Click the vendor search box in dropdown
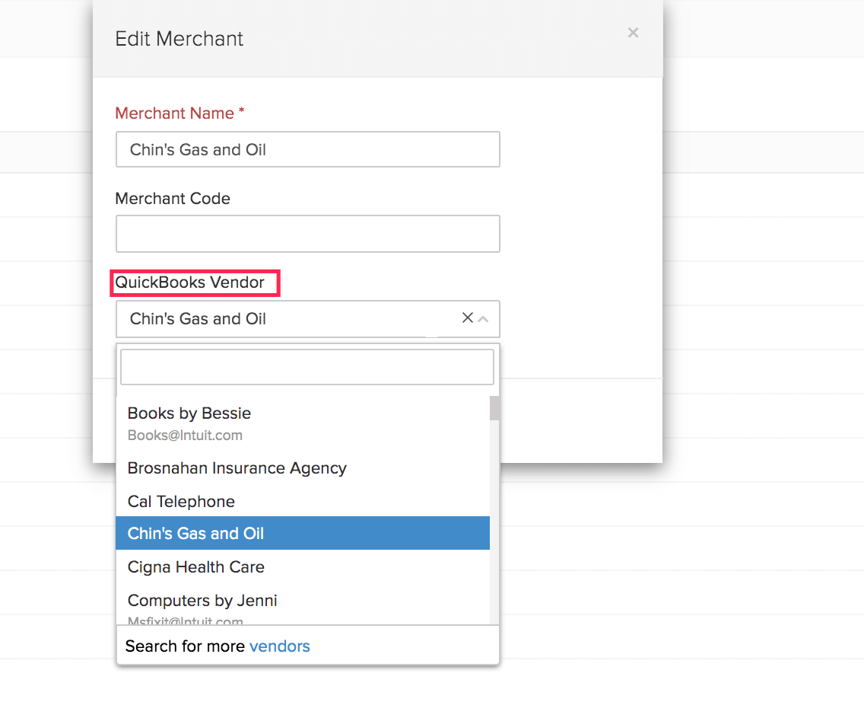 click(x=307, y=367)
